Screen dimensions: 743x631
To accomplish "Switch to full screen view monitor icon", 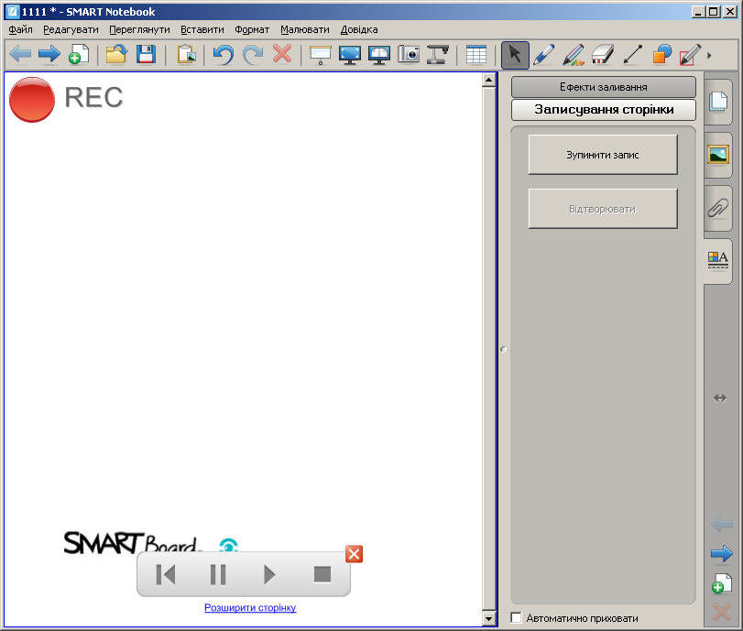I will coord(350,55).
